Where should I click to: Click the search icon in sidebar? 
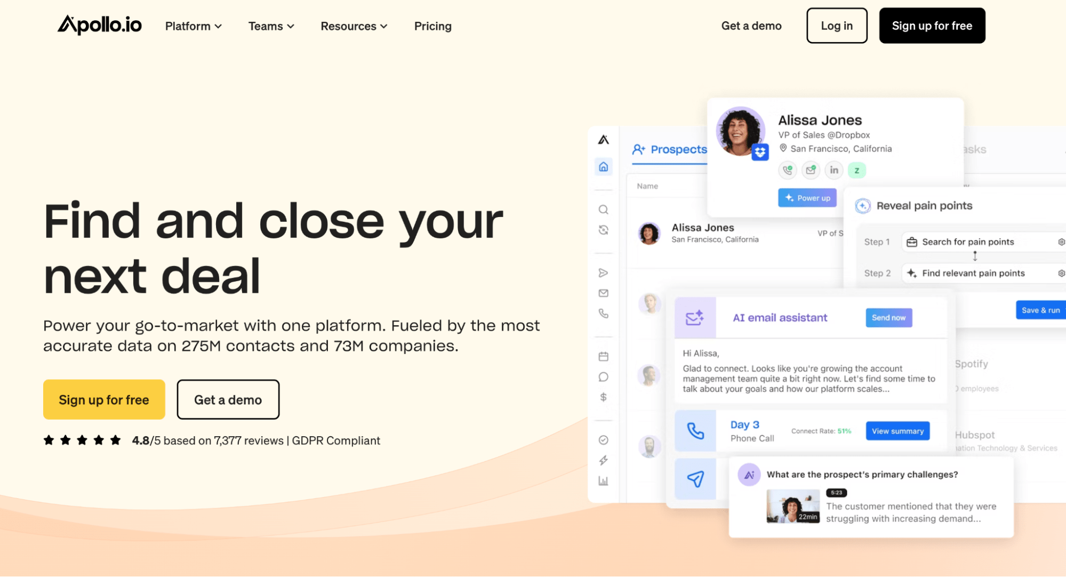coord(604,209)
